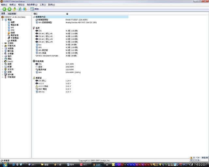The width and height of the screenshot is (209, 167).
Task: Click the 溫度 Temperature section thermometer icon
Action: pos(34,28)
